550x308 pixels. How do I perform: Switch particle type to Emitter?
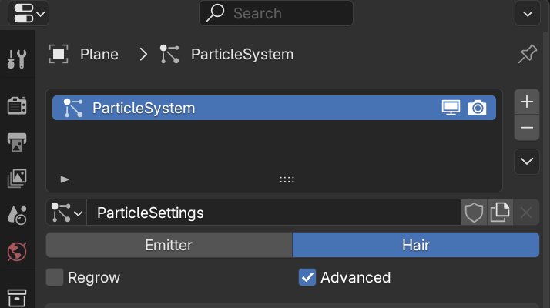169,245
